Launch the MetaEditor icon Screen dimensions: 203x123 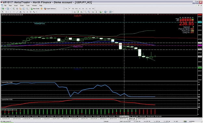point(42,9)
